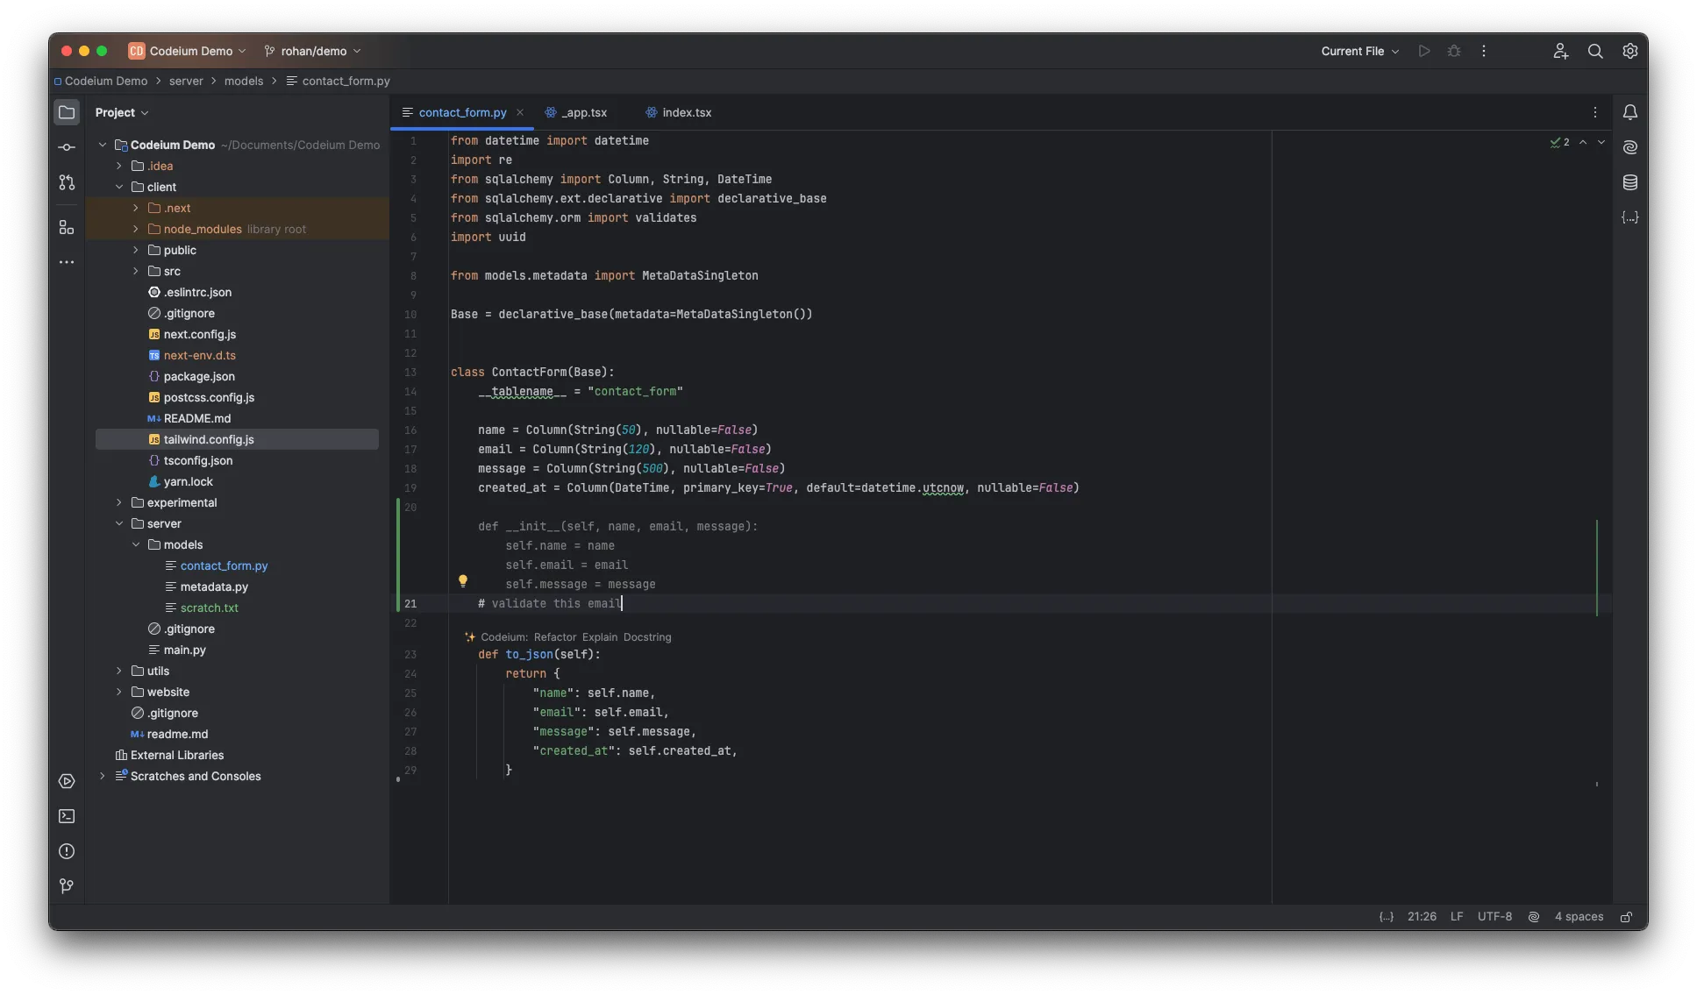Open the Git tool window icon

[67, 886]
